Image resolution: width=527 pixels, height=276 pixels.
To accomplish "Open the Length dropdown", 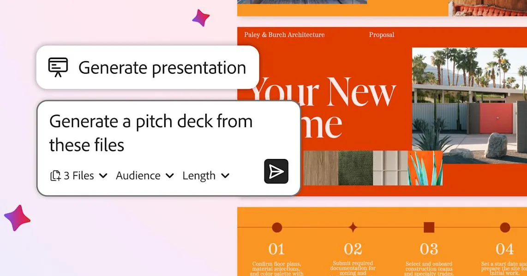I will (206, 176).
